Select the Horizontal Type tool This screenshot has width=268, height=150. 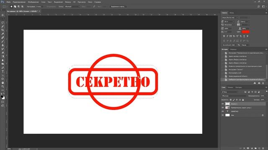click(x=3, y=71)
